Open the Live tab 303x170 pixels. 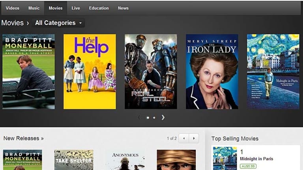(x=75, y=8)
